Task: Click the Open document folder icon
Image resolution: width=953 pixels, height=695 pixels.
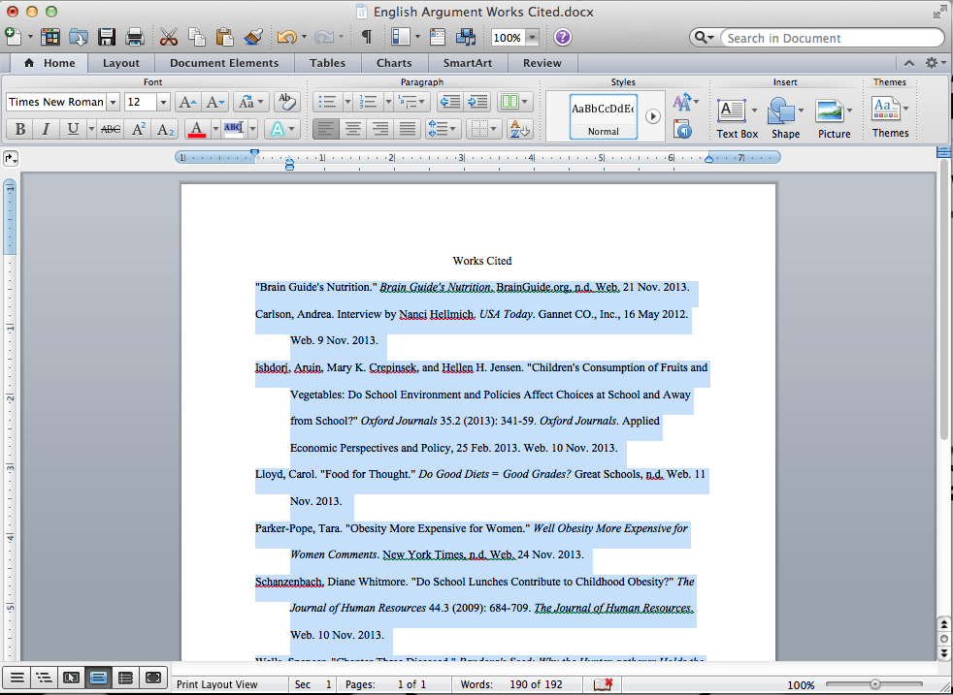Action: [x=79, y=37]
